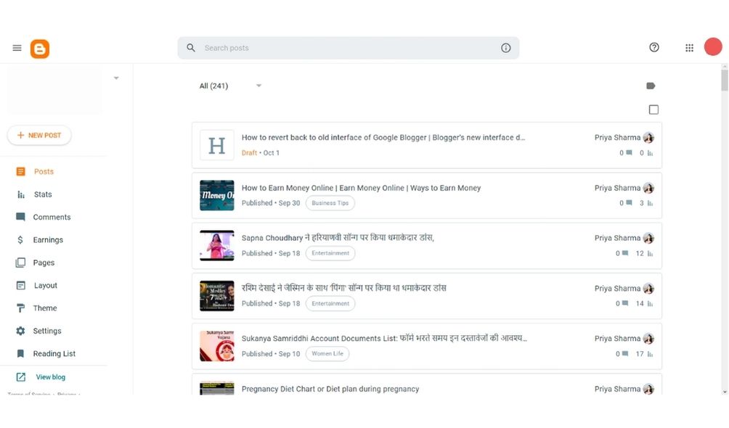This screenshot has width=729, height=428.
Task: Click the View blog external link icon
Action: click(x=21, y=377)
